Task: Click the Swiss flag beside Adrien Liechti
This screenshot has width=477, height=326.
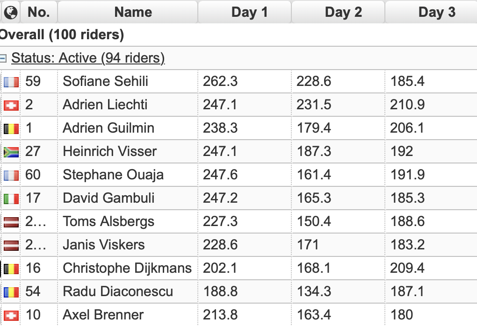Action: 11,106
